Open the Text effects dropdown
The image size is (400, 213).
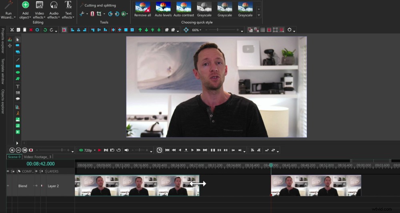pyautogui.click(x=68, y=10)
